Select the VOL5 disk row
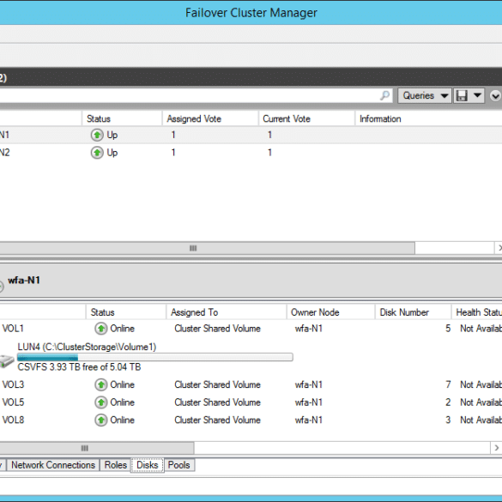502x502 pixels. pos(251,402)
